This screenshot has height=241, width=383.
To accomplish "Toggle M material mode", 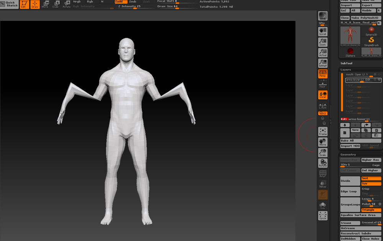I will click(102, 2).
